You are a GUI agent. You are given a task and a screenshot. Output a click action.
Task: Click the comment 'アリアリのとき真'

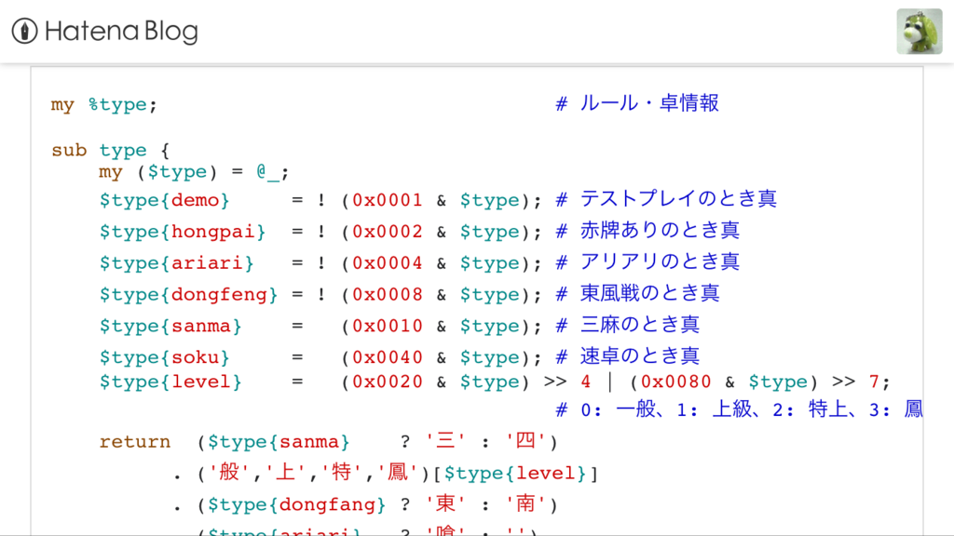pos(660,261)
